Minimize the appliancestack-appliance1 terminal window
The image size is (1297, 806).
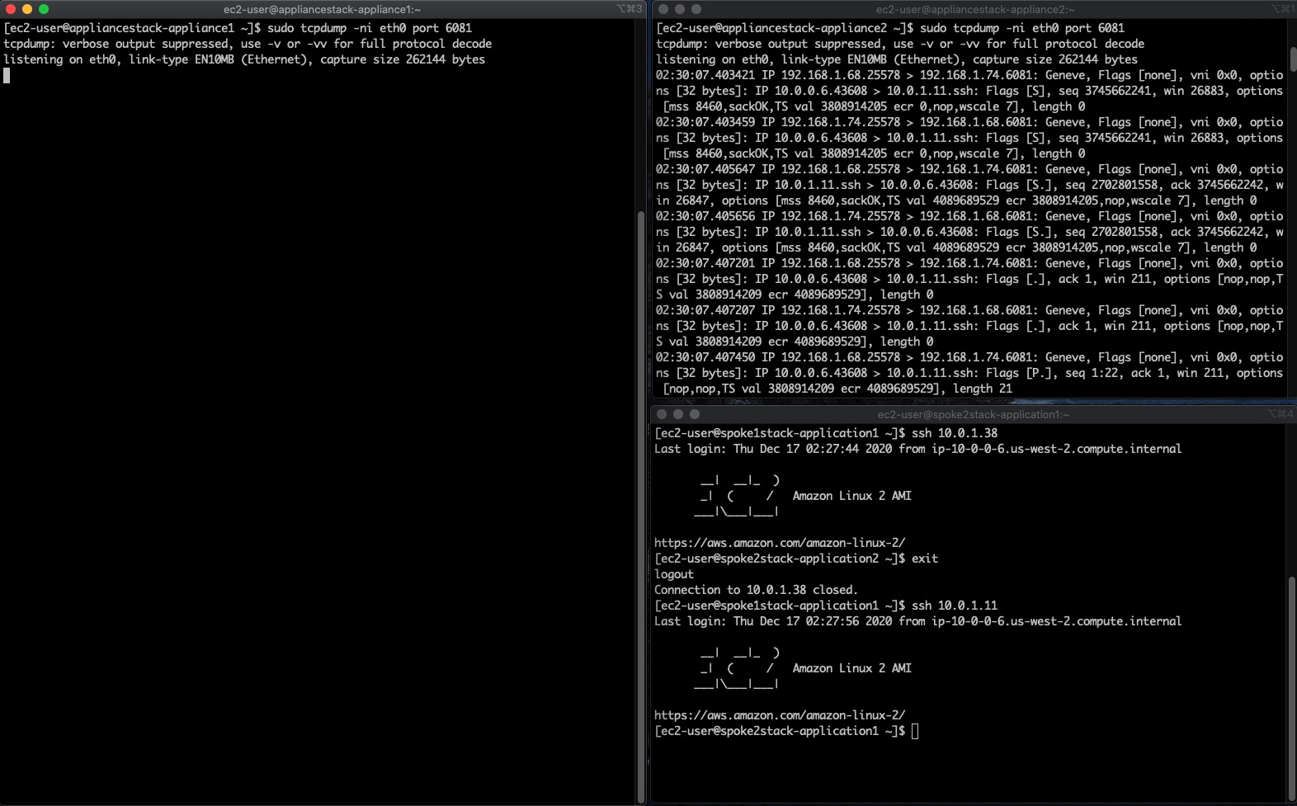click(27, 9)
